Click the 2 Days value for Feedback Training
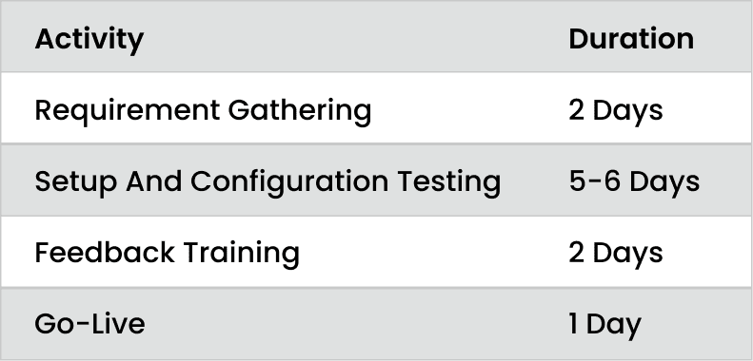This screenshot has width=753, height=361. pyautogui.click(x=616, y=253)
